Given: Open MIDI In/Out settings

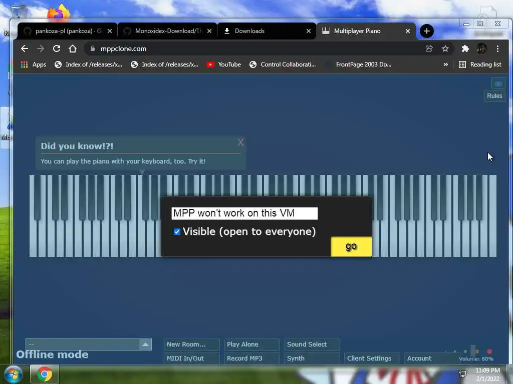Looking at the screenshot, I should [x=191, y=358].
